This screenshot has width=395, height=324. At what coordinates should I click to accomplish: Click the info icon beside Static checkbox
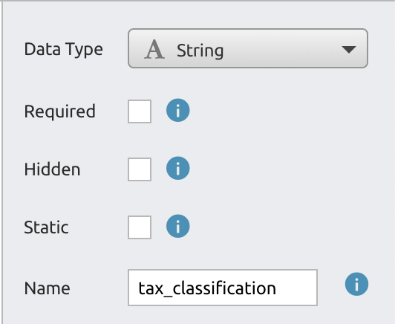178,226
